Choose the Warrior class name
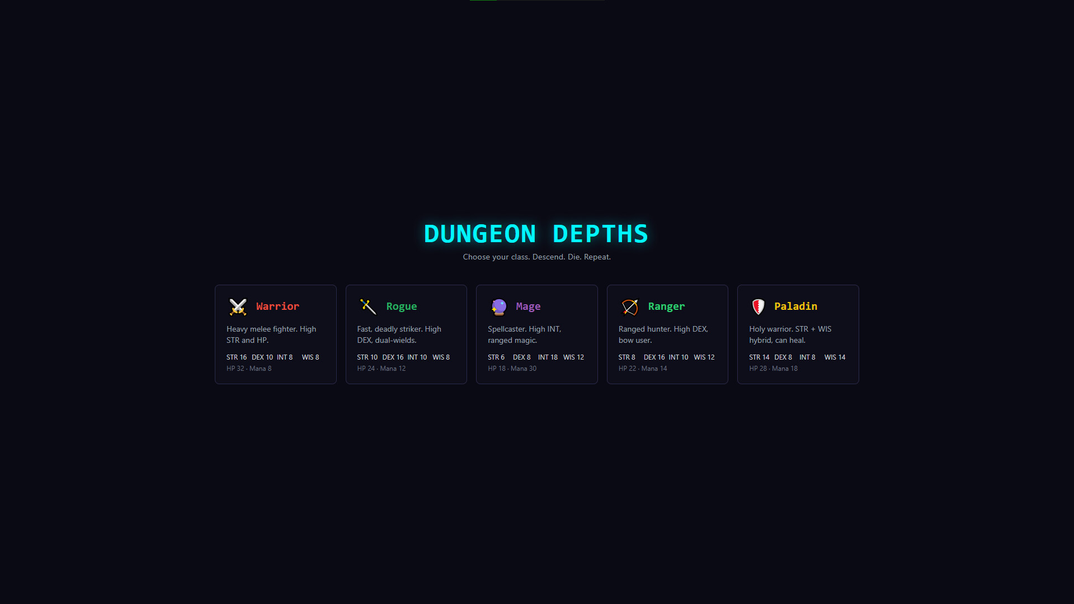Screen dimensions: 1074x604 click(277, 306)
